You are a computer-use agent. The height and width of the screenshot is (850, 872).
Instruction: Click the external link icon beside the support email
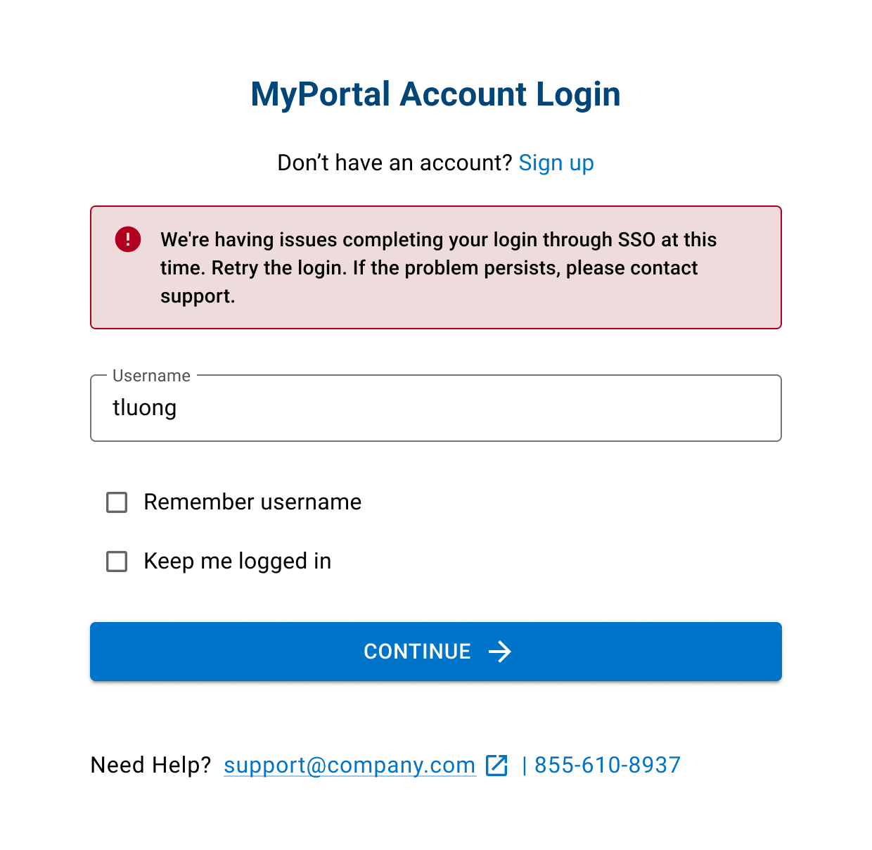496,765
